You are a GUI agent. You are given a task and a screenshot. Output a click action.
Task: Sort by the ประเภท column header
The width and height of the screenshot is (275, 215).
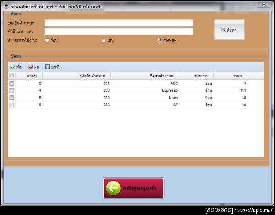[196, 76]
